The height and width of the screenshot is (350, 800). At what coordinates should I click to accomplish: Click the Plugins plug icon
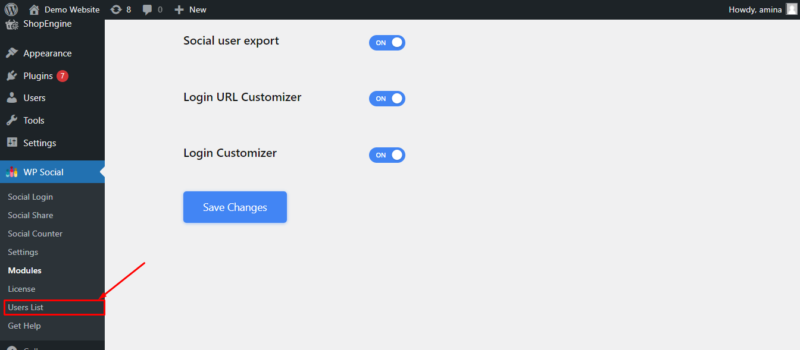(x=13, y=75)
